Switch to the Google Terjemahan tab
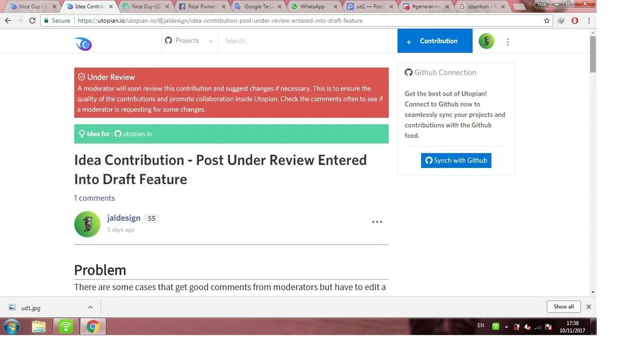The width and height of the screenshot is (622, 349). click(x=258, y=7)
